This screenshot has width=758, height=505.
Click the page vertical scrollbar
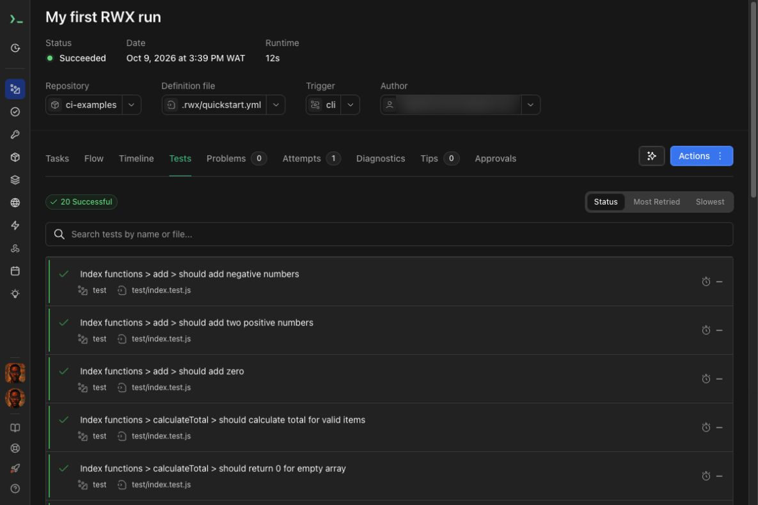click(753, 99)
